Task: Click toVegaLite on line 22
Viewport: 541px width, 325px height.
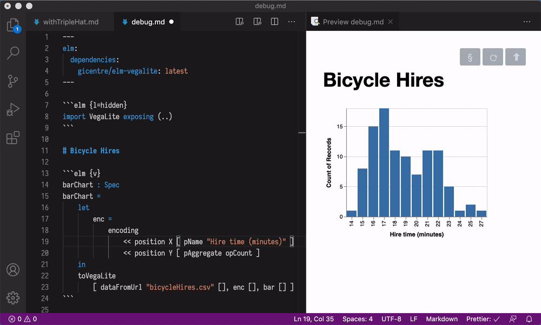Action: pos(97,276)
